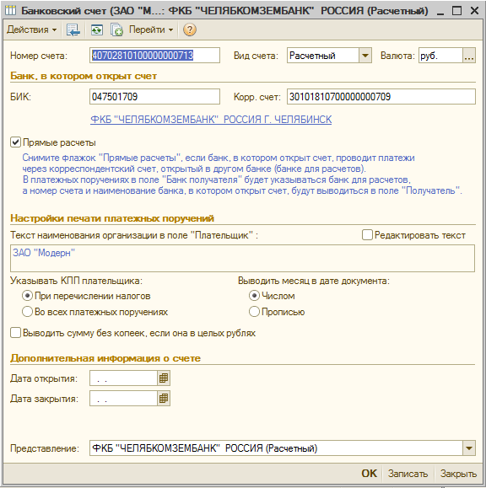Expand the Вид счета dropdown
Screen dimensions: 486x488
365,56
